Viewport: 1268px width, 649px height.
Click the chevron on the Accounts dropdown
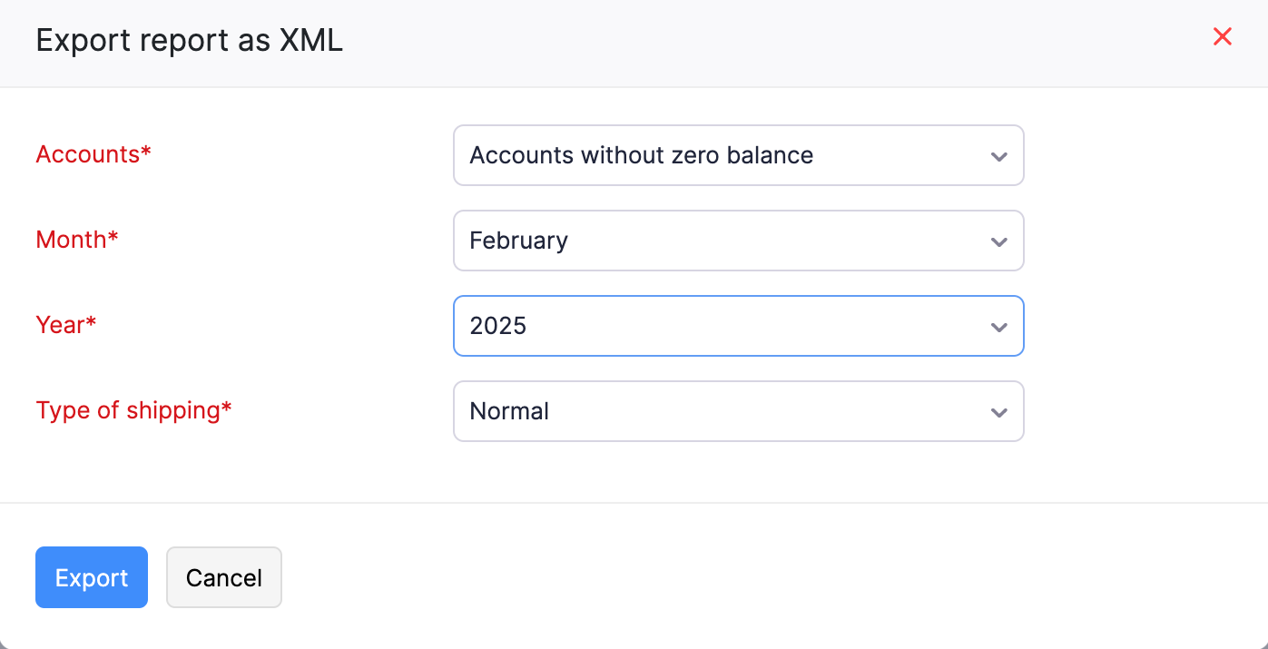pos(998,155)
